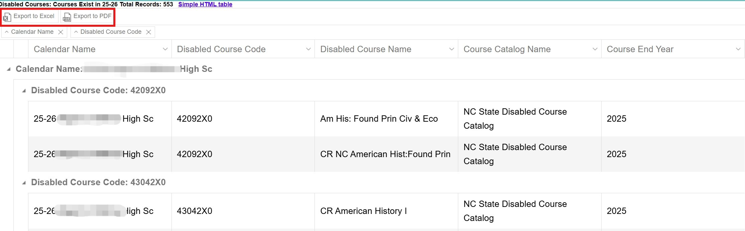The image size is (745, 231).
Task: Open Course Catalog Name column menu
Action: tap(595, 49)
